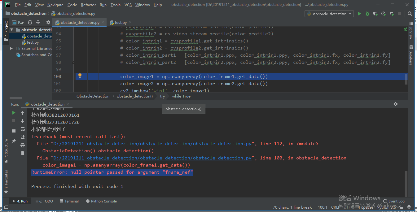Start debugging with the bug icon
Screen dimensions: 417x213
click(367, 14)
